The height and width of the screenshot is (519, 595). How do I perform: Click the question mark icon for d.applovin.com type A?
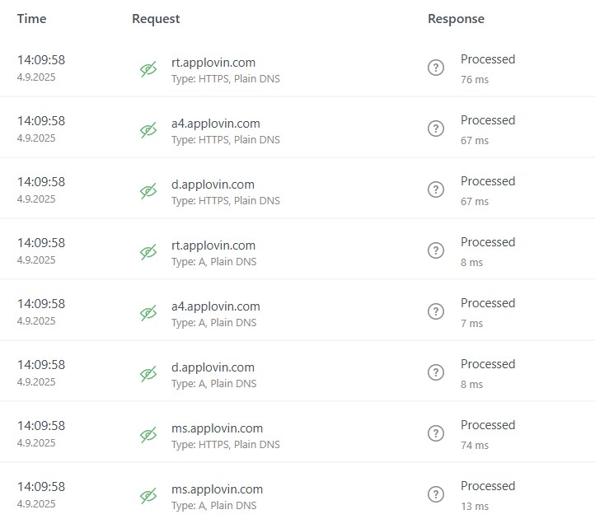tap(436, 372)
